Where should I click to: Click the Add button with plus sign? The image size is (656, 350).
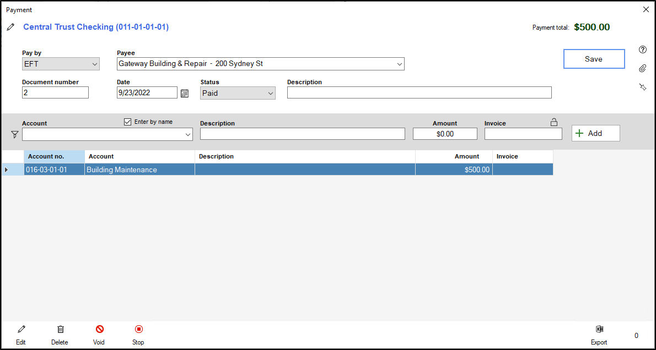[595, 133]
